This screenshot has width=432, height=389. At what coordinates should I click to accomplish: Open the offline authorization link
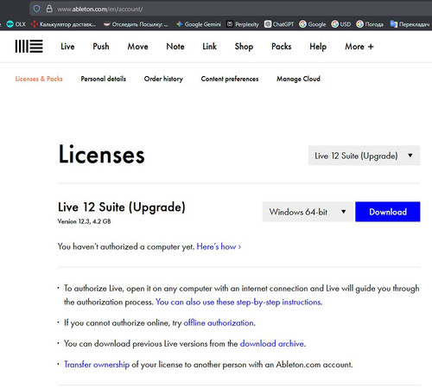click(219, 322)
